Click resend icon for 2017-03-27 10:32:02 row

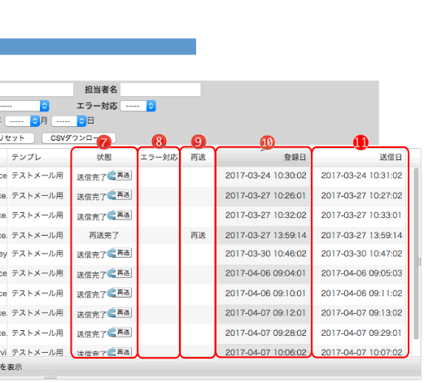tap(120, 215)
